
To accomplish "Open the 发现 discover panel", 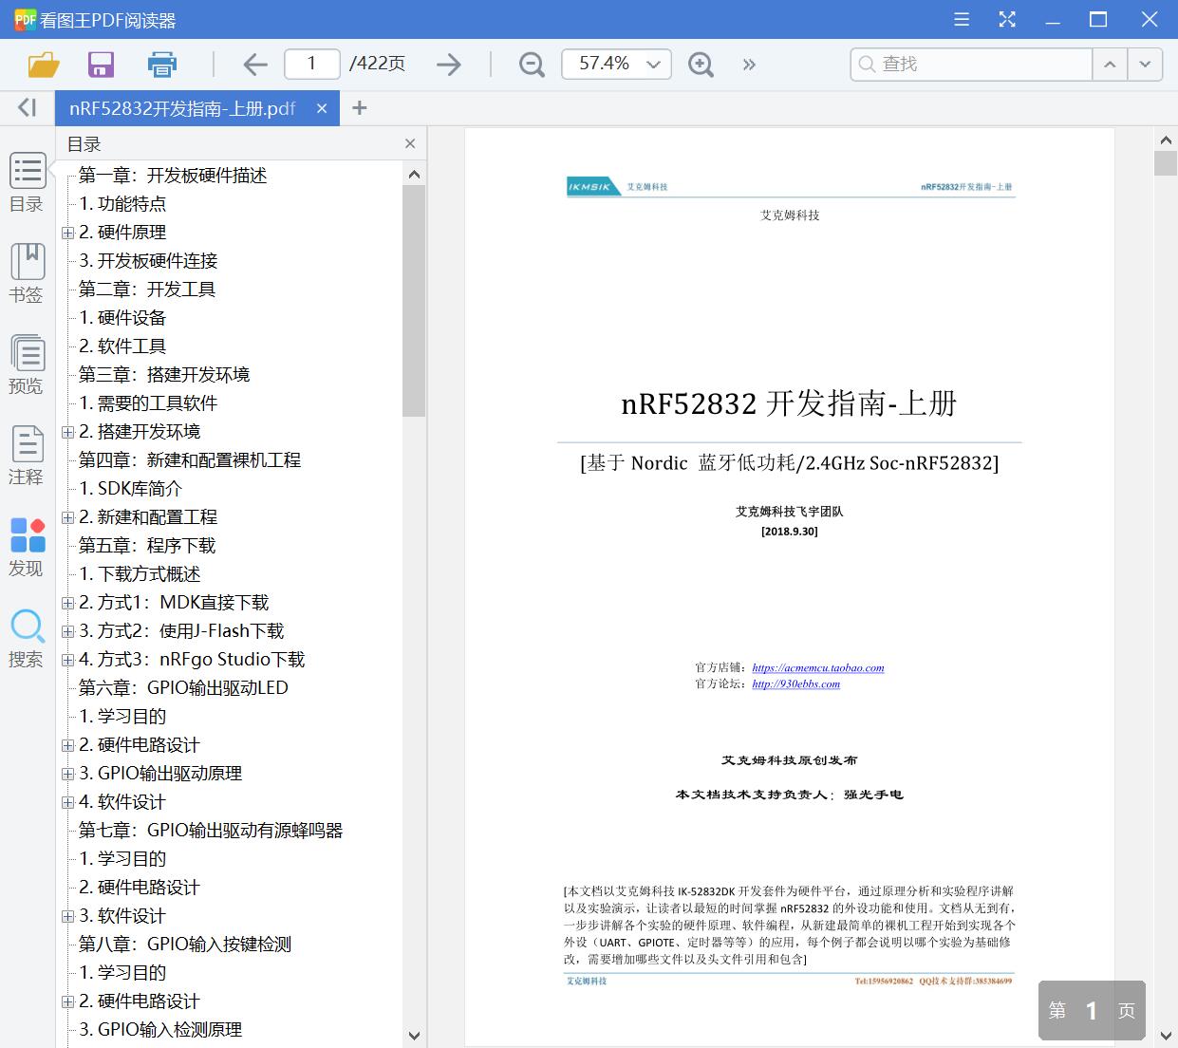I will click(27, 547).
